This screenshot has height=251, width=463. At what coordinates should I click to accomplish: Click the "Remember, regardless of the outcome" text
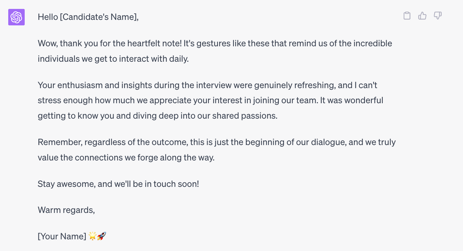[113, 142]
